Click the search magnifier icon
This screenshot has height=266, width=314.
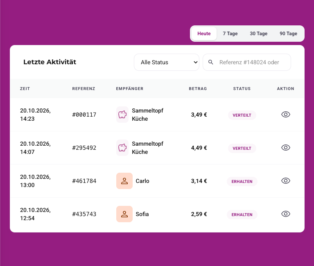[211, 62]
